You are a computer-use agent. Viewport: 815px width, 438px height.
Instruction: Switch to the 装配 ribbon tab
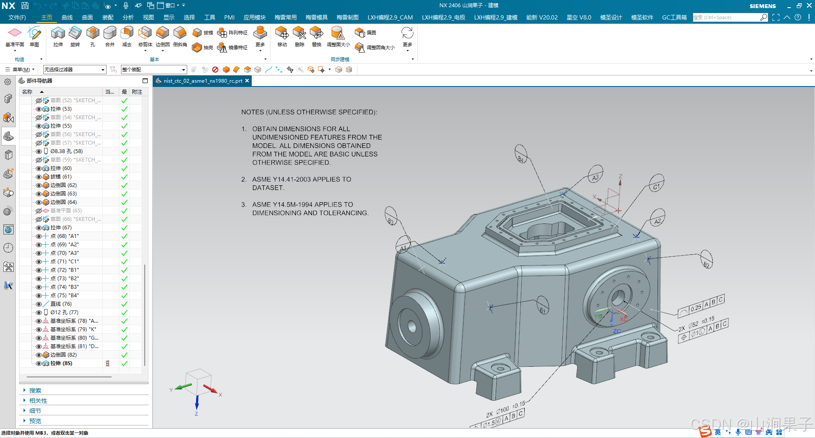click(x=108, y=17)
